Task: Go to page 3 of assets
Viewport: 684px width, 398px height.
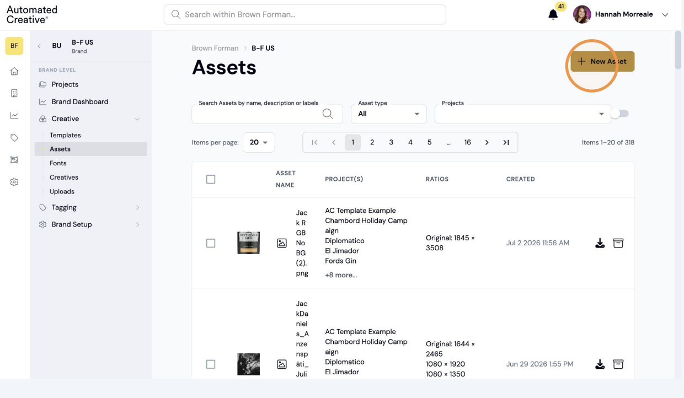Action: (391, 142)
